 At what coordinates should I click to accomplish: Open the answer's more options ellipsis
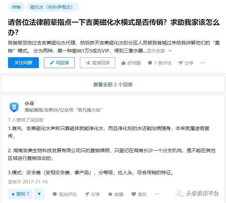(x=157, y=194)
